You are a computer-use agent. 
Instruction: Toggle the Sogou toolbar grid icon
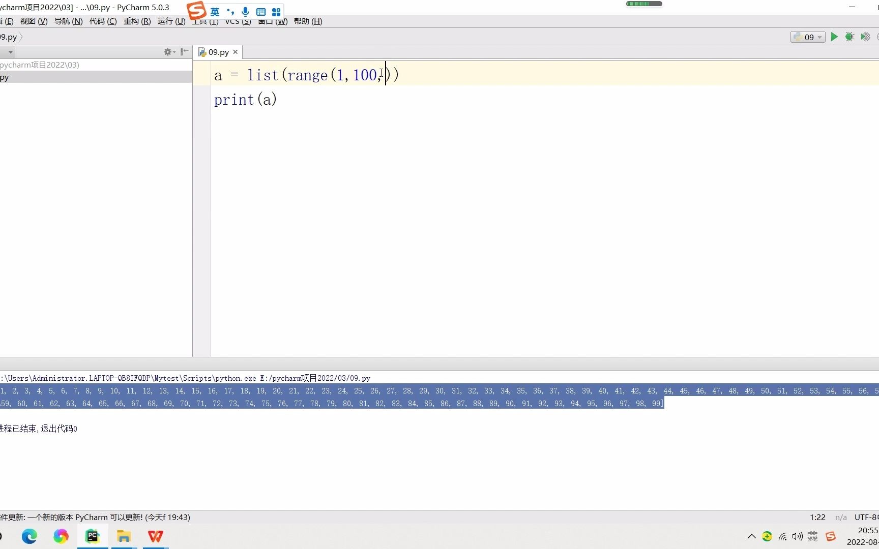click(x=276, y=12)
